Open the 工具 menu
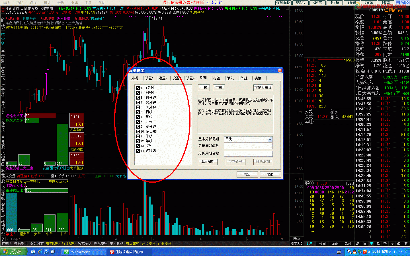 (x=88, y=2)
